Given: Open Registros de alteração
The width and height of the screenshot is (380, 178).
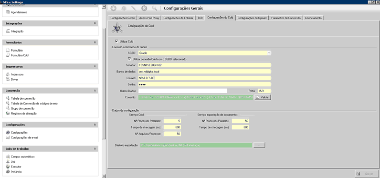Looking at the screenshot, I should click(24, 114).
